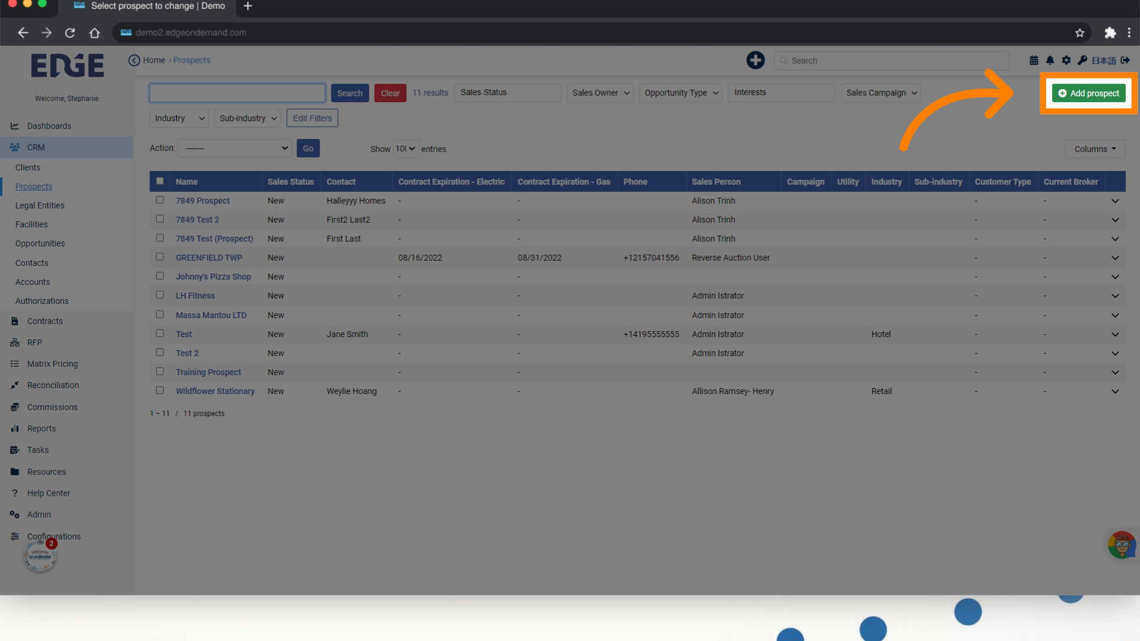
Task: Click the back circle arrow beside Home
Action: (134, 60)
